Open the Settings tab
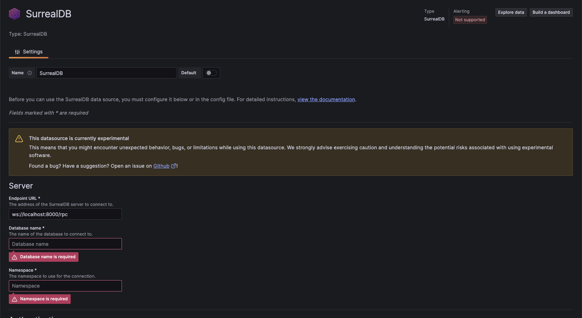 (x=29, y=52)
